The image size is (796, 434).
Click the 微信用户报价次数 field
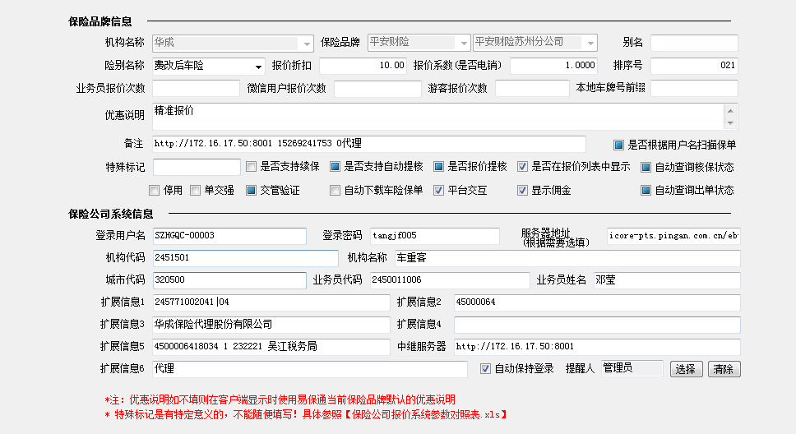click(x=377, y=88)
